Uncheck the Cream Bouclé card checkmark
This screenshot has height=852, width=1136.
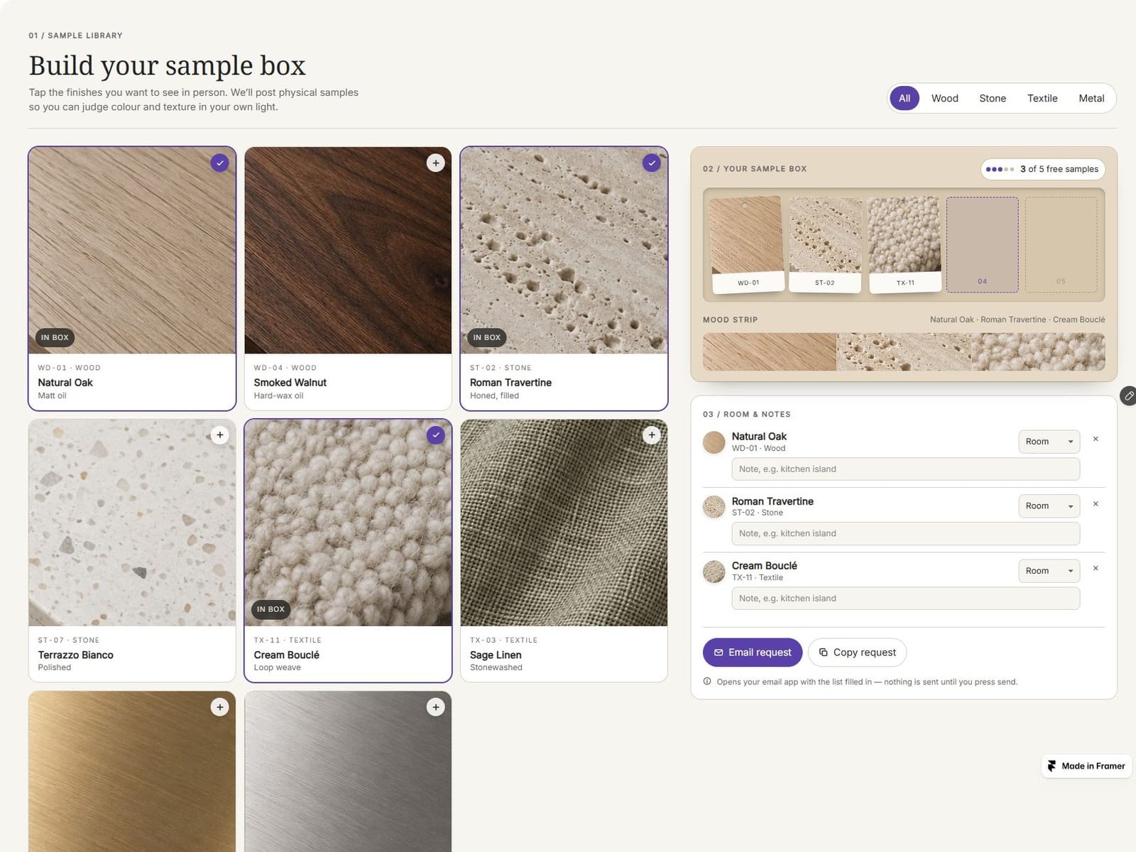436,435
